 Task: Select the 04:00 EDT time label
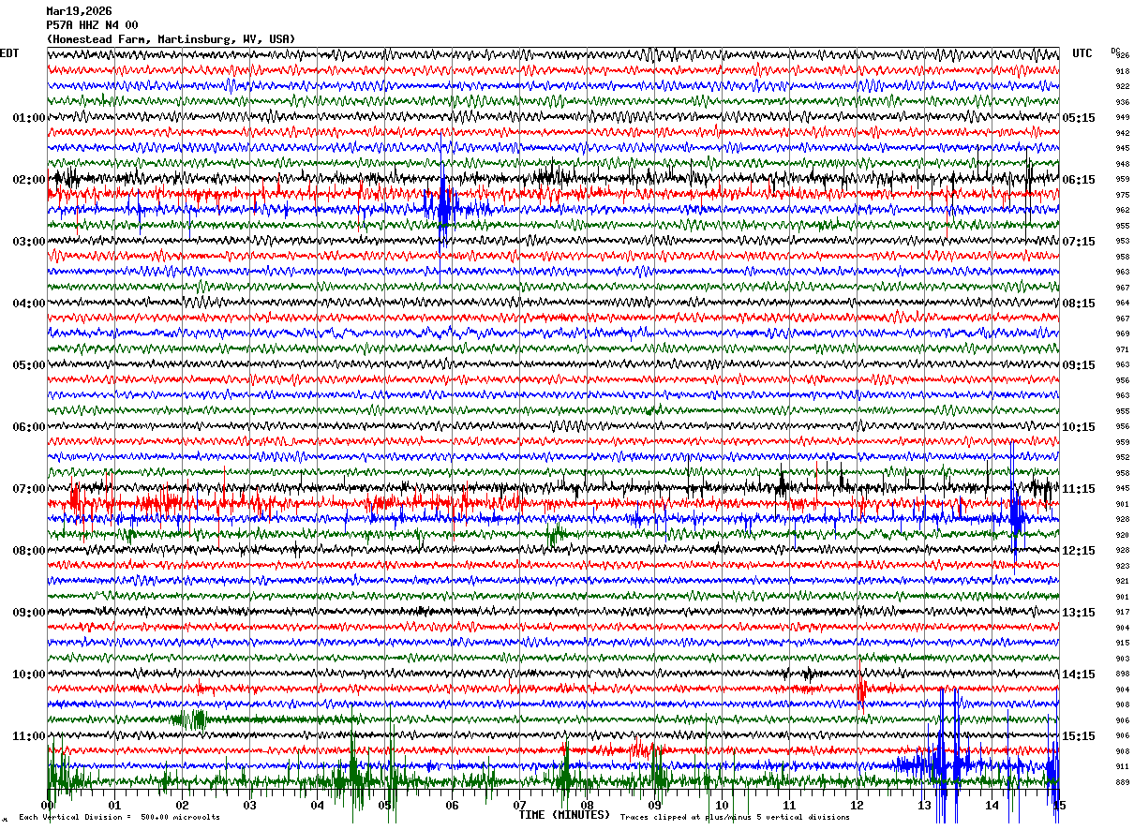click(x=29, y=304)
